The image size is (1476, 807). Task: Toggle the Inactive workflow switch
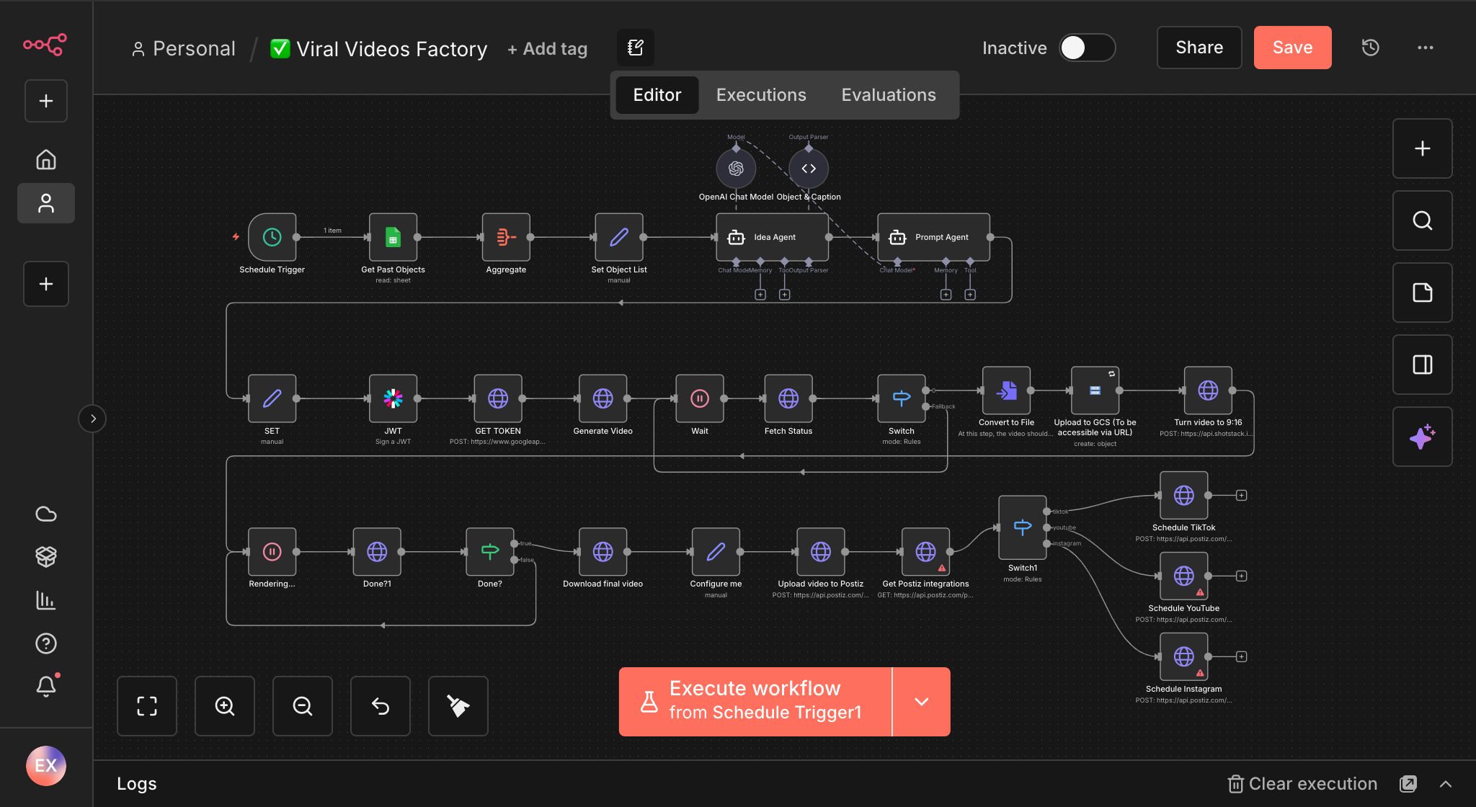pos(1086,48)
